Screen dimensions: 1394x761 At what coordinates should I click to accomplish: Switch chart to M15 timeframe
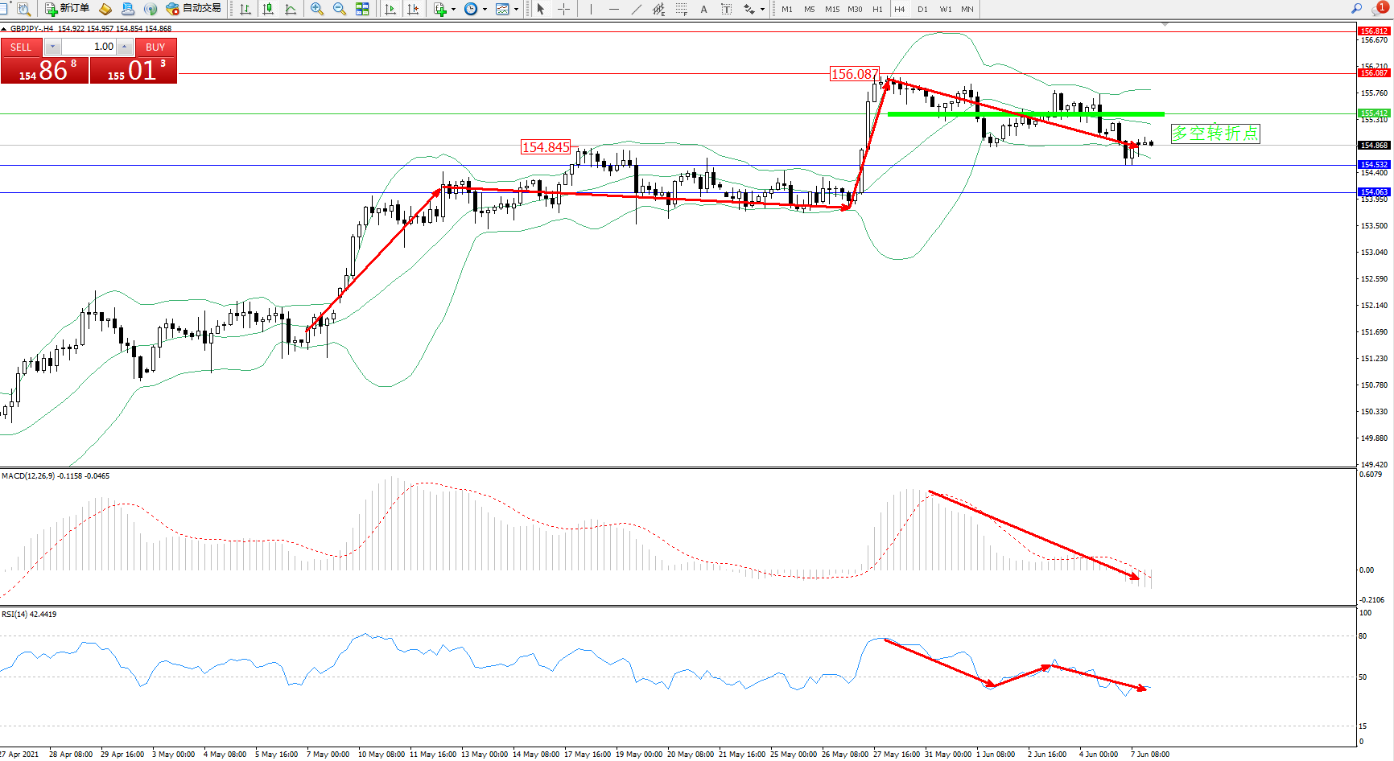pos(831,9)
